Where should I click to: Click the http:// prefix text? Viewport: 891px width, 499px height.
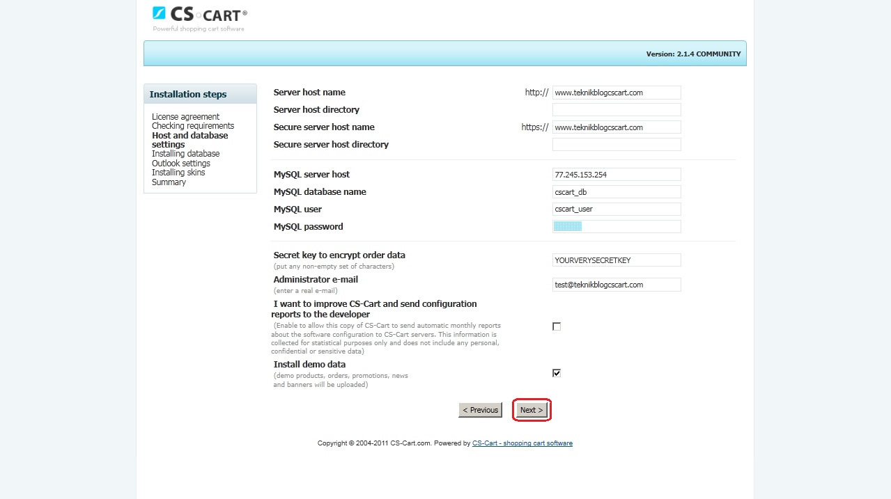click(x=537, y=93)
